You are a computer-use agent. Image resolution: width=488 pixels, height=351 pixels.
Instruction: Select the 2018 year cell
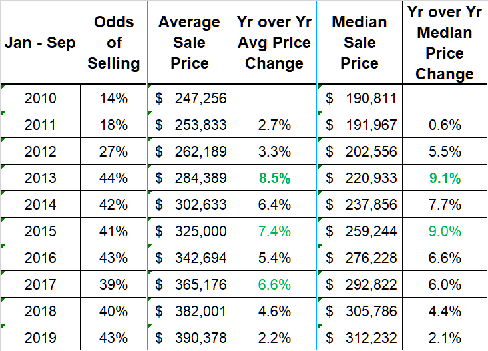coord(41,312)
